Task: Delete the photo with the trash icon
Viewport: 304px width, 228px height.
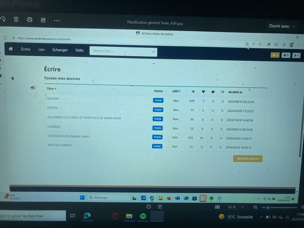Action: click(x=16, y=20)
